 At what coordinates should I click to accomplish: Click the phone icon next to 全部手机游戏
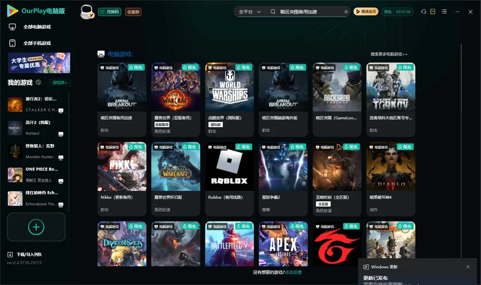tap(13, 43)
